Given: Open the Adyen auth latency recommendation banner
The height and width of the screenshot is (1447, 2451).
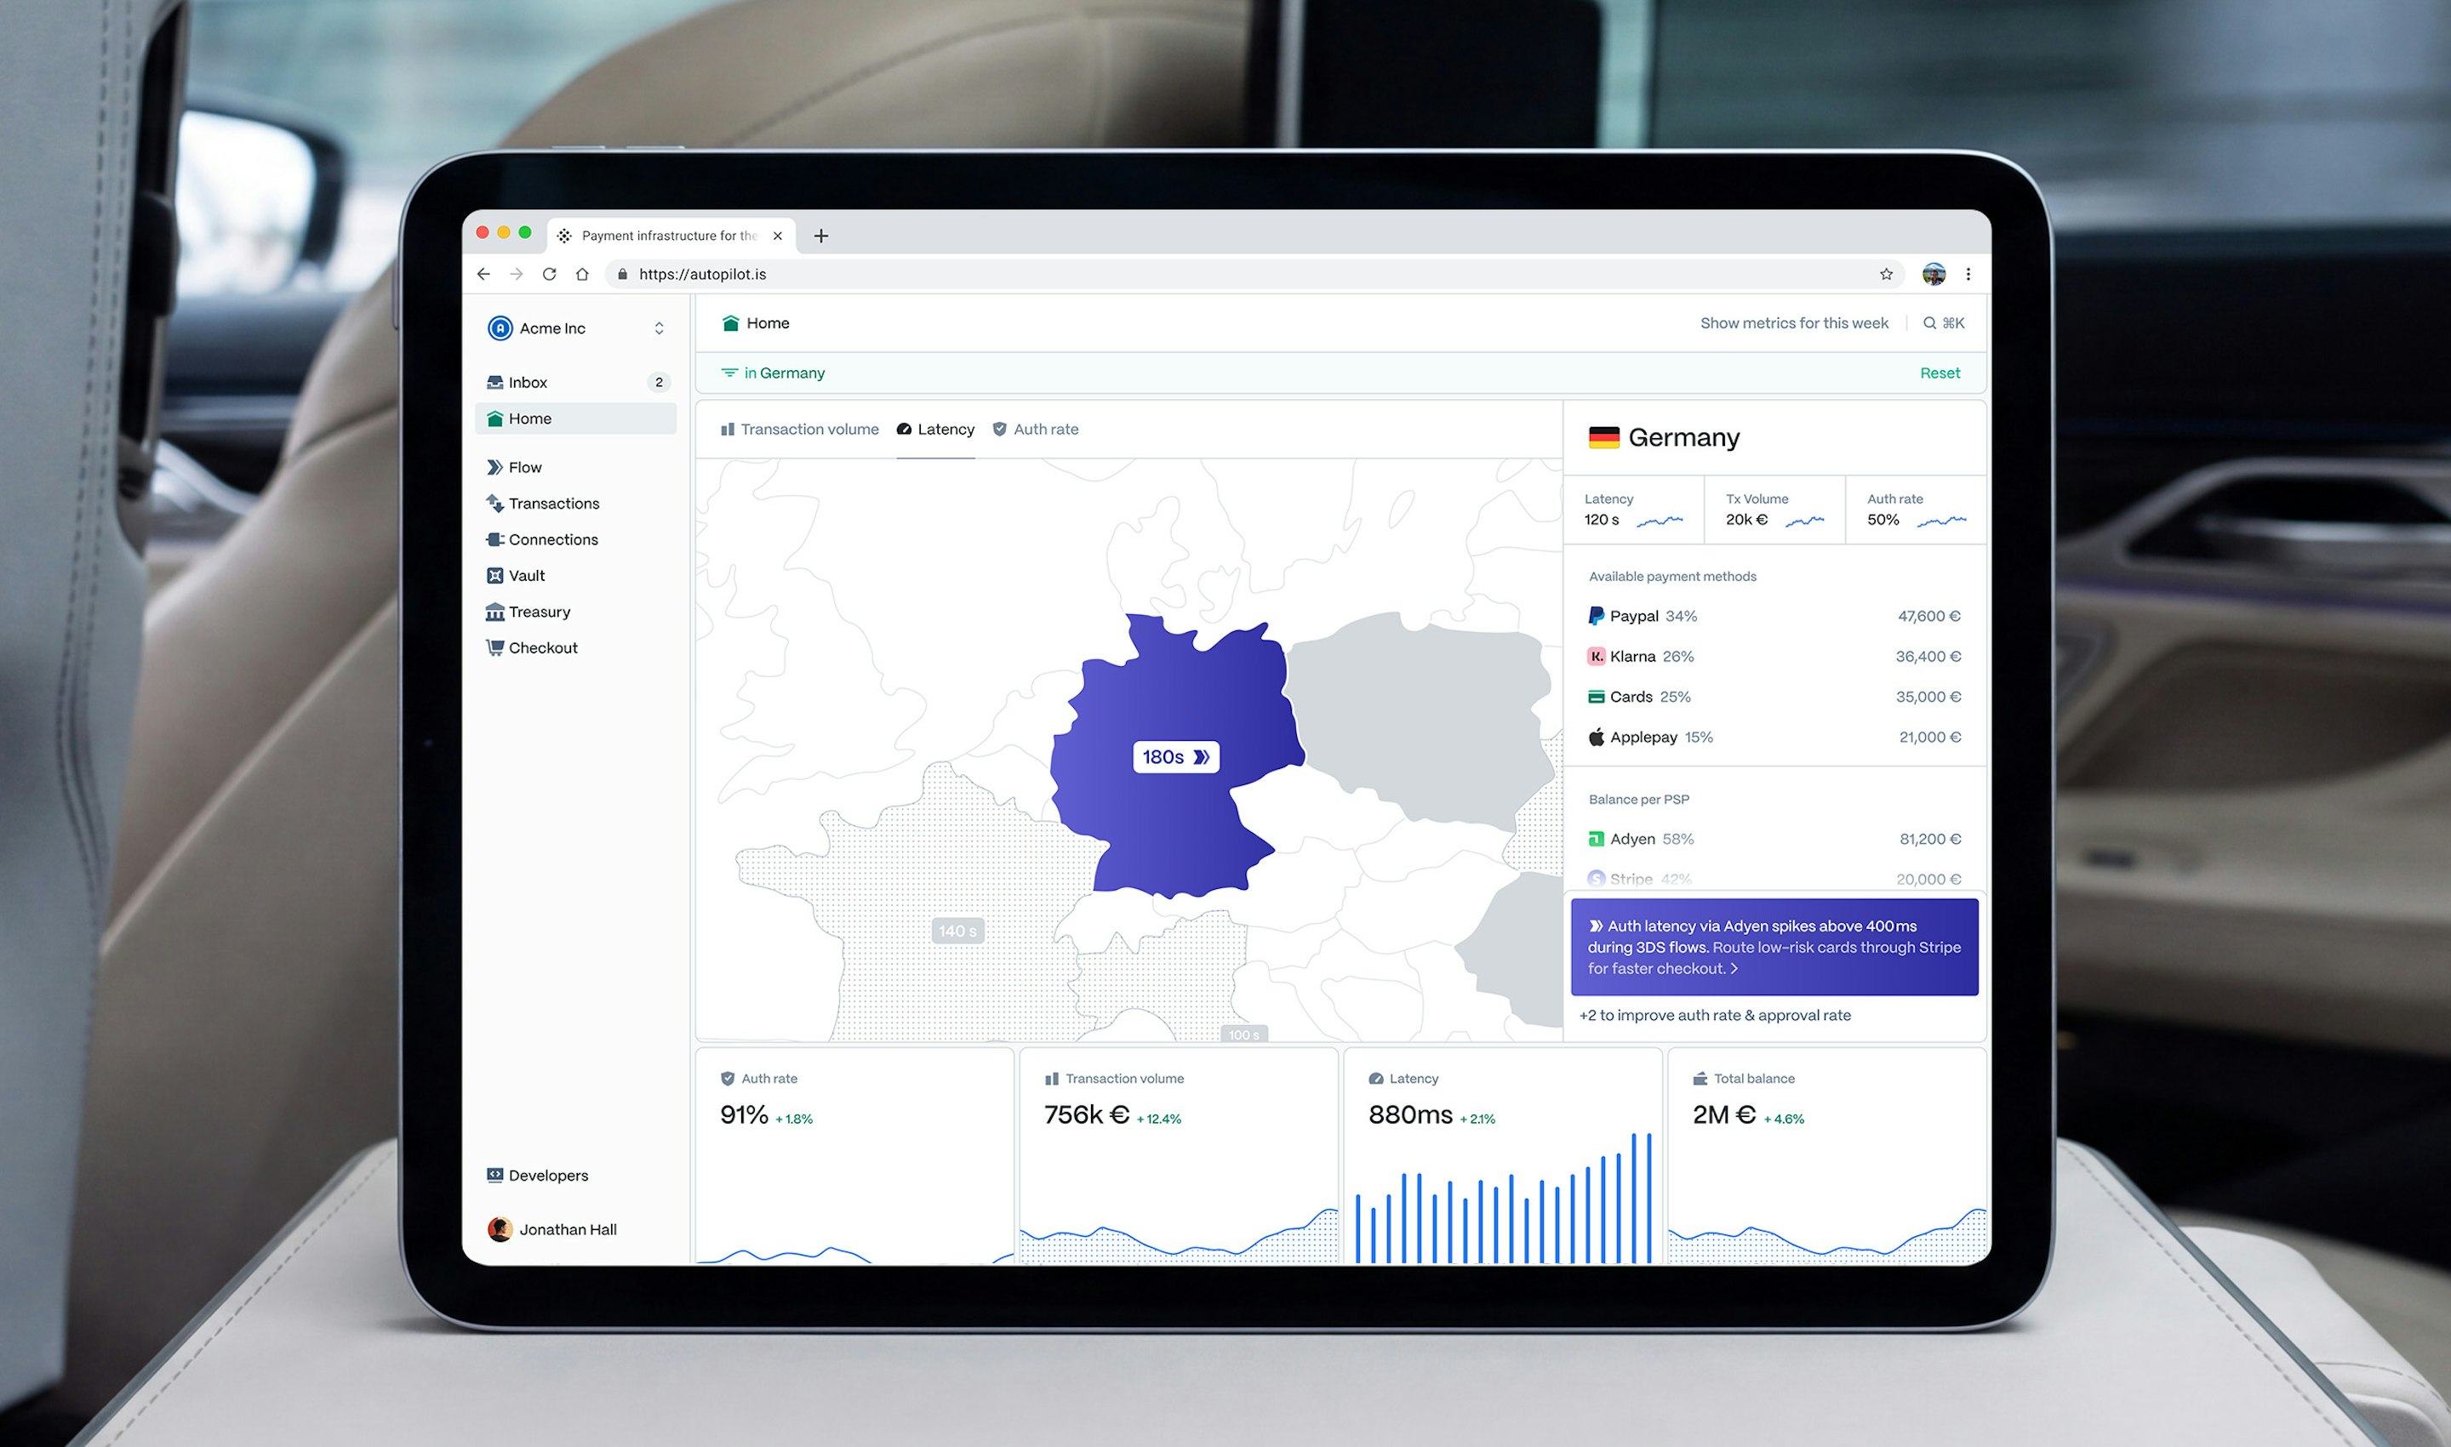Looking at the screenshot, I should tap(1774, 947).
